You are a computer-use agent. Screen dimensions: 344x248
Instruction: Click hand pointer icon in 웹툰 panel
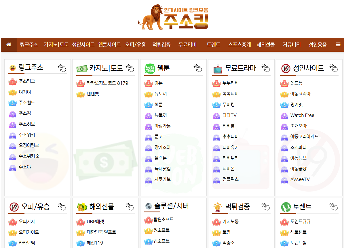(x=198, y=68)
